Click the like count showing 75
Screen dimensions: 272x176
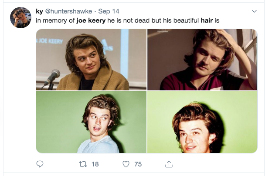(138, 164)
